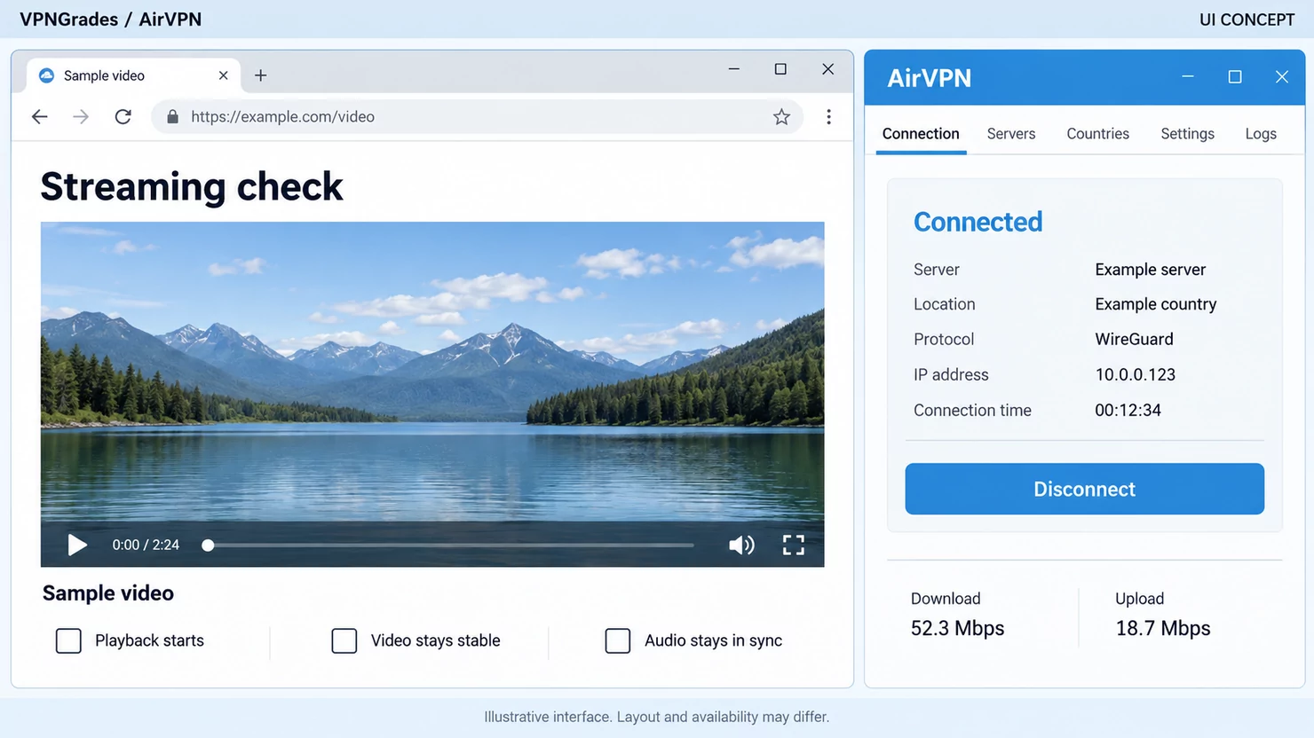1314x738 pixels.
Task: Open the browser three-dot menu
Action: click(828, 117)
